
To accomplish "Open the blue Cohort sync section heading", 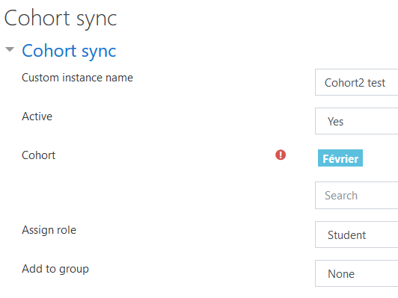I will [69, 52].
